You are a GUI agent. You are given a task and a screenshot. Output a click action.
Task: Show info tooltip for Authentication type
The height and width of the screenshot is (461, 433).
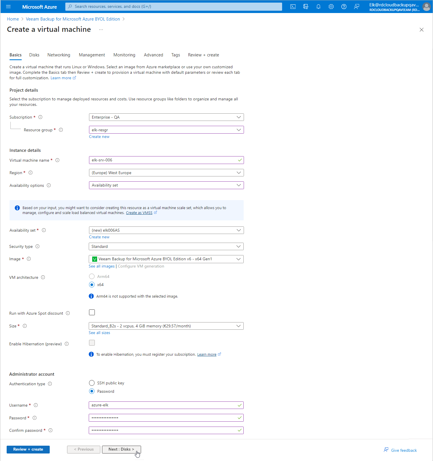50,384
